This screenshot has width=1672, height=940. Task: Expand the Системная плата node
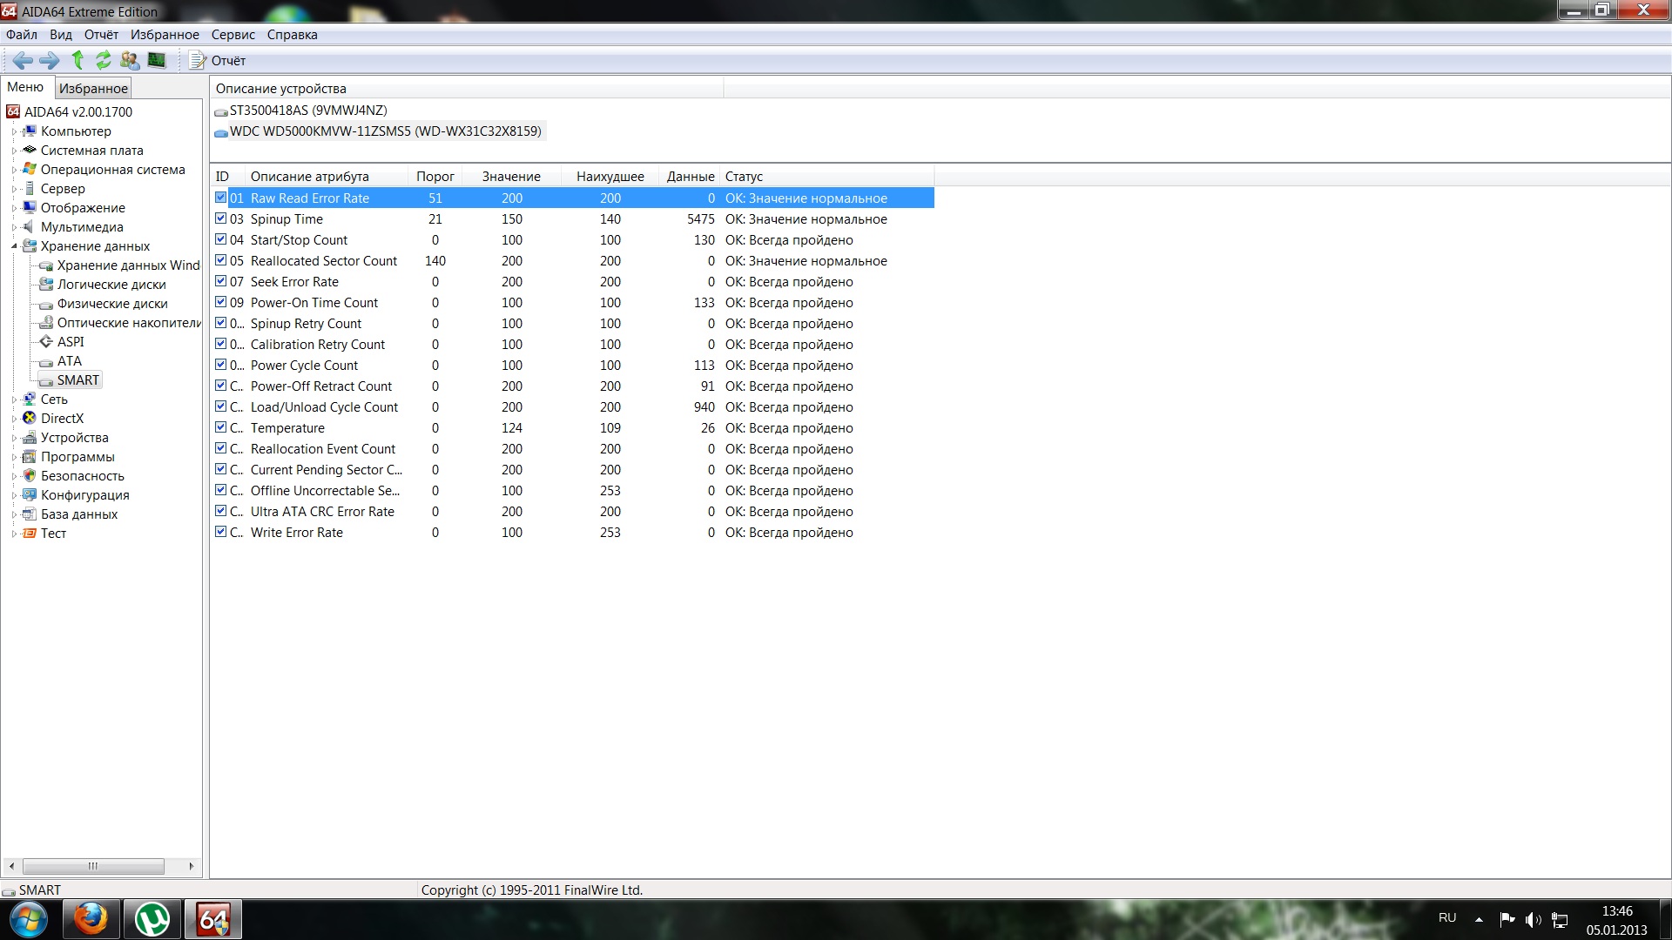pyautogui.click(x=14, y=151)
